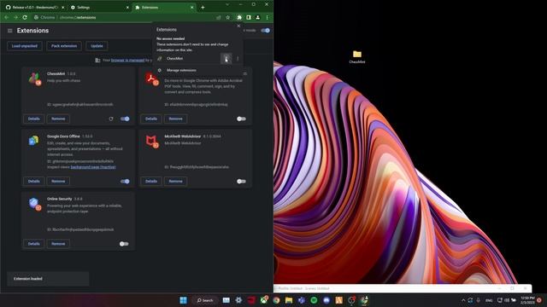Click the Pack extension button
Viewport: 547px width, 307px height.
coord(64,46)
